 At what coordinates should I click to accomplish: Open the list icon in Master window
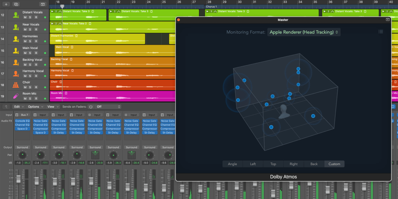(x=381, y=32)
